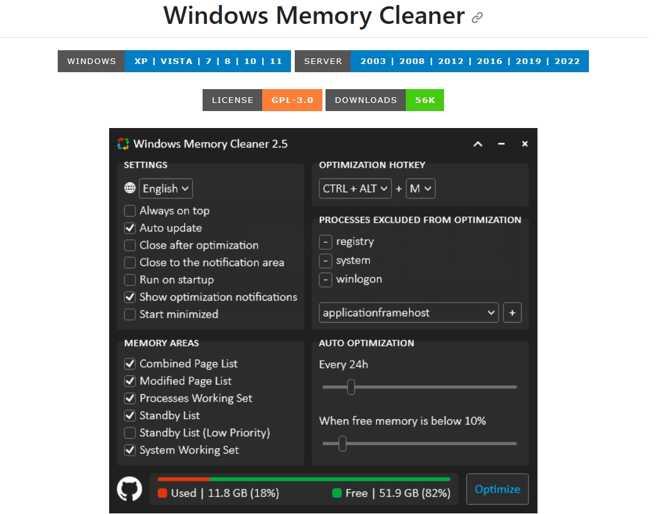Click the 'registry' process name
This screenshot has width=656, height=514.
[355, 242]
